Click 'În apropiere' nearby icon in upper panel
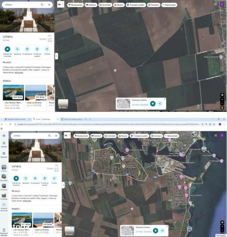 point(27,49)
